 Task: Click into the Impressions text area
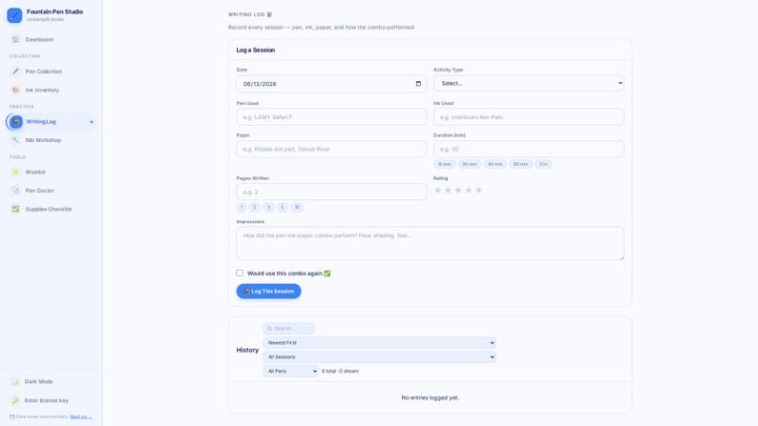coord(431,244)
